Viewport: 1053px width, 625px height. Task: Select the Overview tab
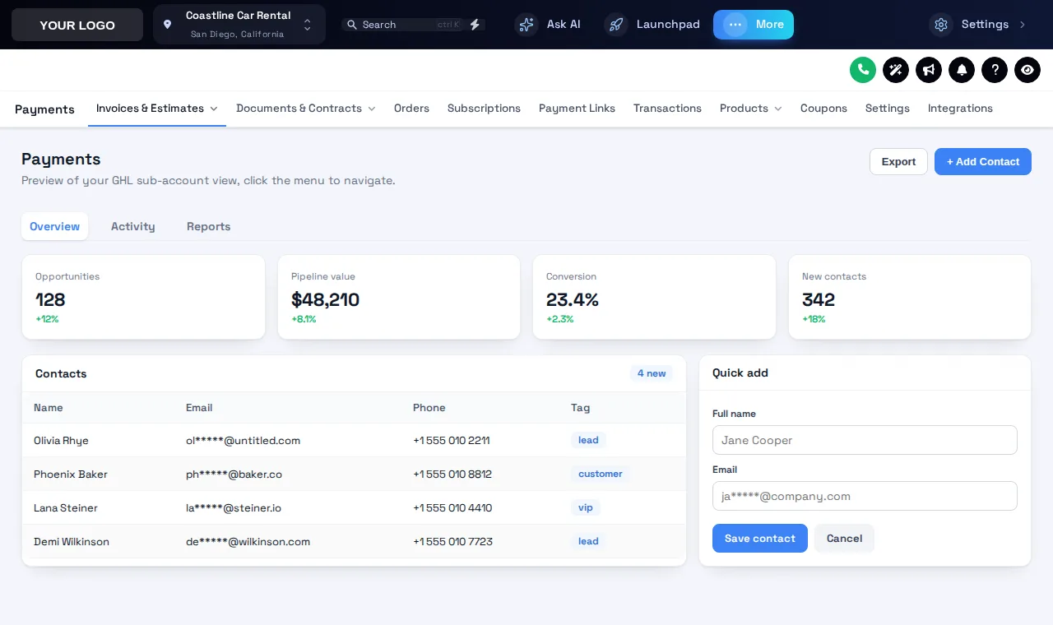point(55,226)
